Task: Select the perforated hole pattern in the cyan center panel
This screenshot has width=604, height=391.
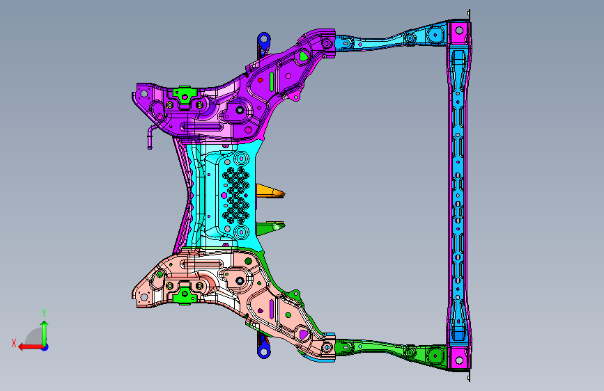Action: (x=235, y=195)
